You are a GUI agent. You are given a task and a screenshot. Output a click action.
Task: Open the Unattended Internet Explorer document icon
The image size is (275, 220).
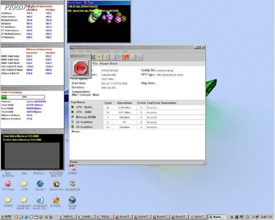(x=40, y=203)
